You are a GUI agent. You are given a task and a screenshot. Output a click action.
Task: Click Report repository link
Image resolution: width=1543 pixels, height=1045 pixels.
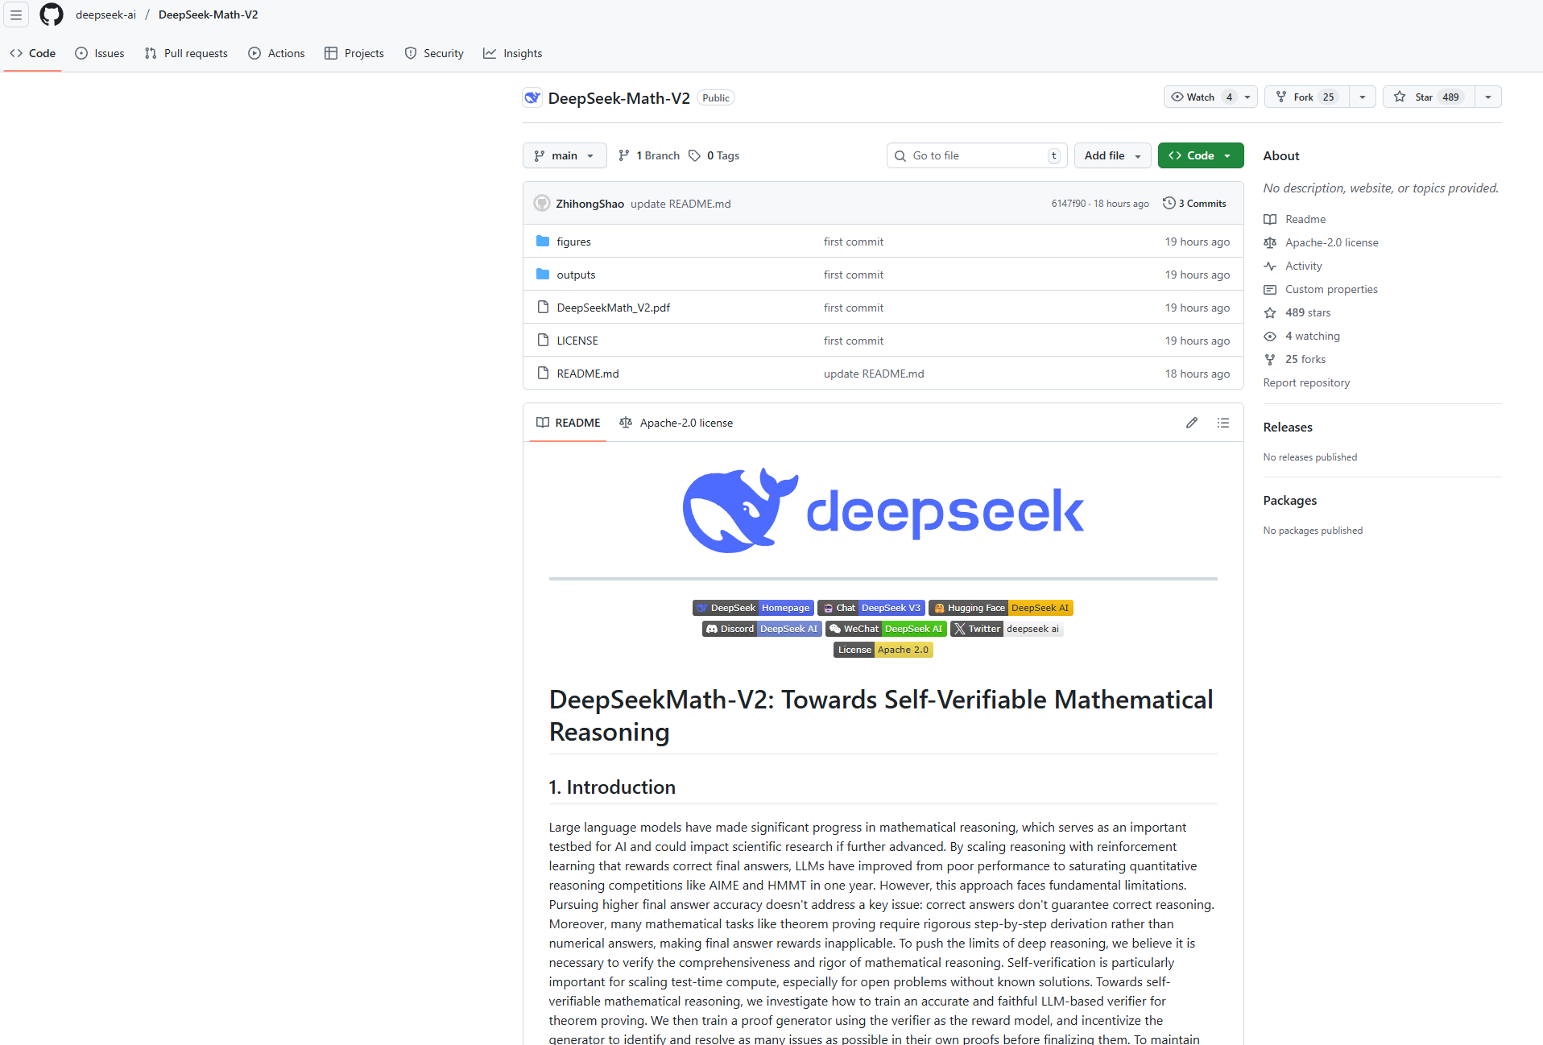coord(1306,382)
